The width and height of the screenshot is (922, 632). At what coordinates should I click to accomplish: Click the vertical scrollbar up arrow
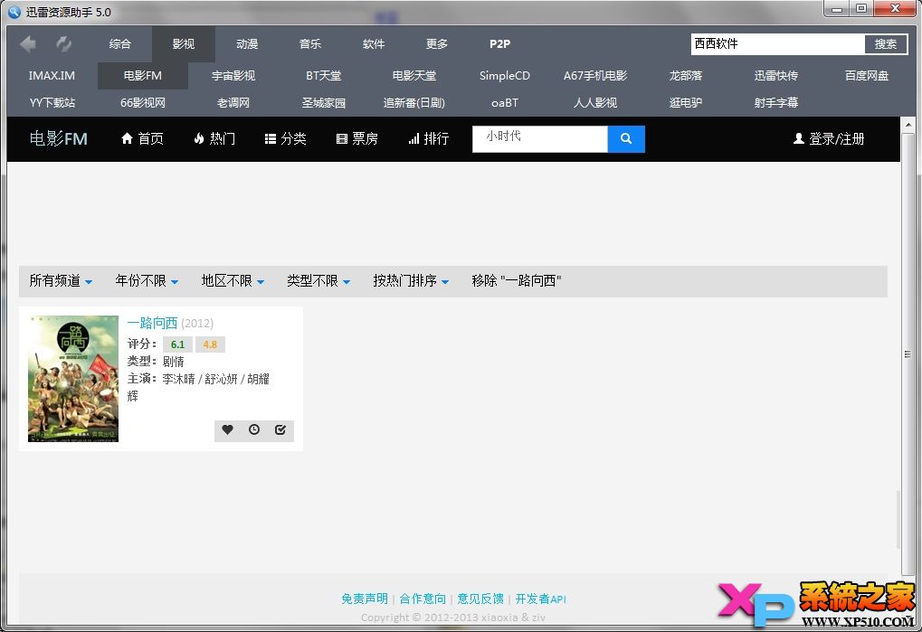click(908, 125)
